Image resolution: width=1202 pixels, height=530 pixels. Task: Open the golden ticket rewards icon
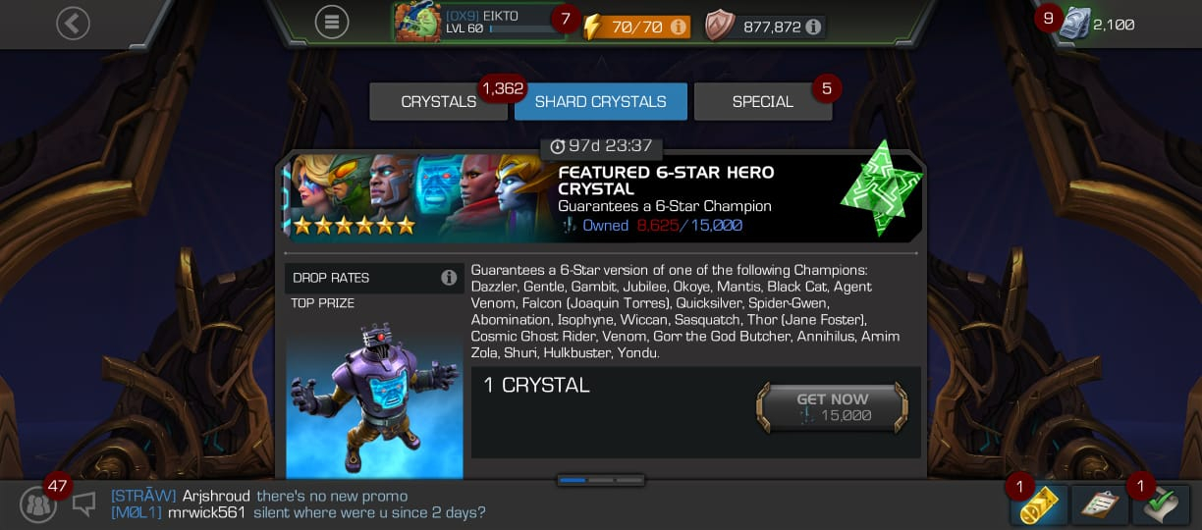pyautogui.click(x=1039, y=504)
